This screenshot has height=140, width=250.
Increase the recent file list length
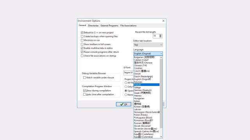[x=161, y=35]
